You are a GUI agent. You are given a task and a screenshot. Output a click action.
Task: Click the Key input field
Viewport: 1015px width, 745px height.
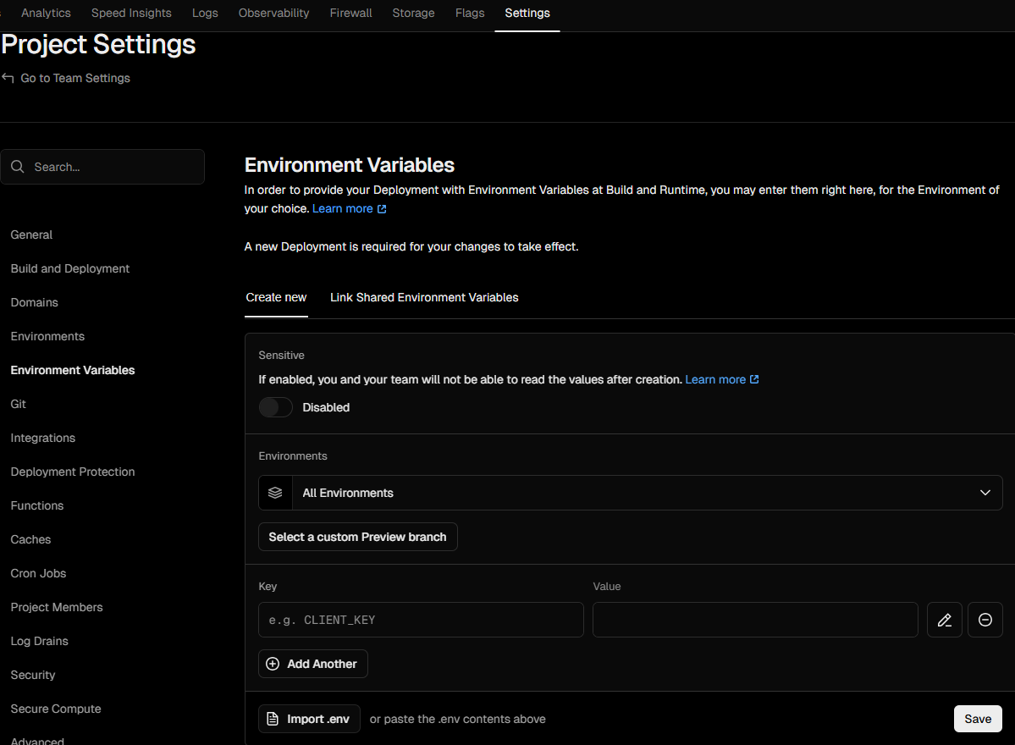(421, 620)
